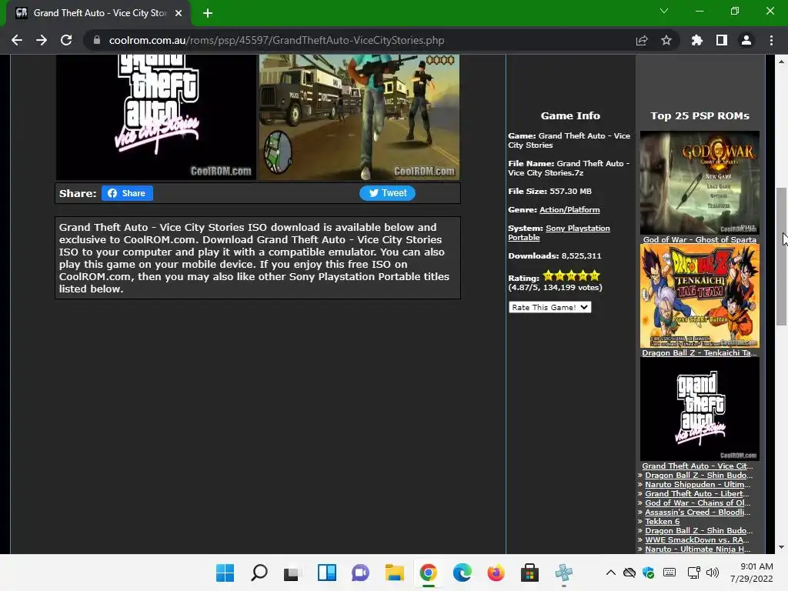Open Naruto - Ultimate Ninja H... link
This screenshot has width=788, height=591.
pos(697,549)
